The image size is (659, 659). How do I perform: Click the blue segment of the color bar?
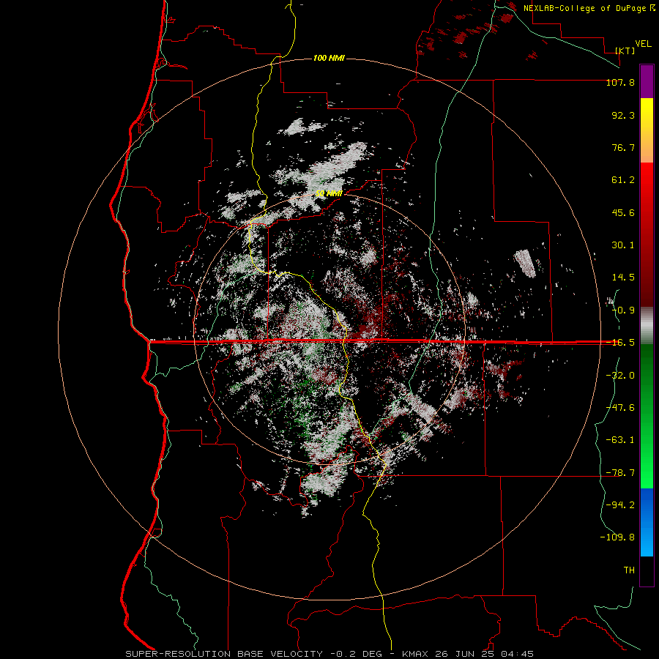click(x=647, y=522)
